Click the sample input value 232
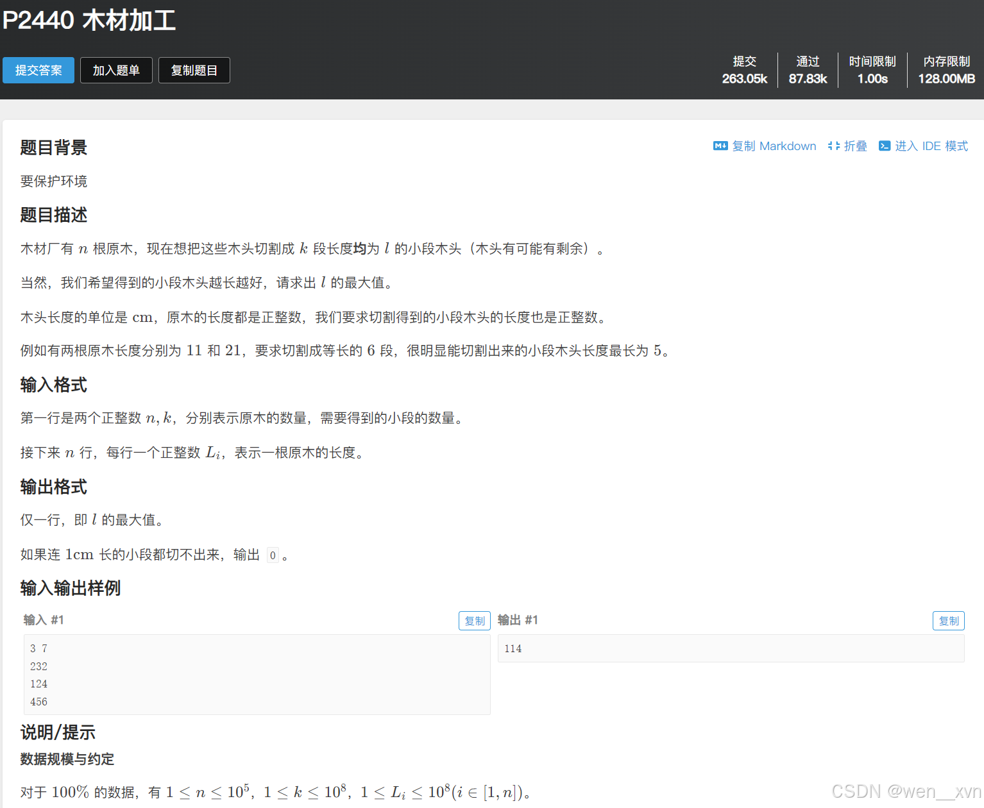Screen dimensions: 984x808 click(38, 666)
